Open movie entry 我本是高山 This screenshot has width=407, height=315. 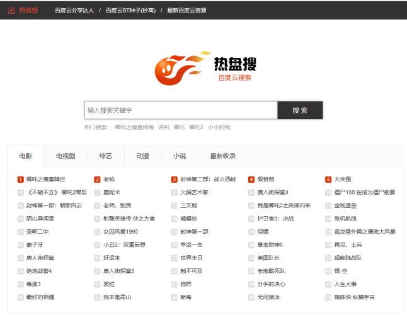tap(117, 297)
